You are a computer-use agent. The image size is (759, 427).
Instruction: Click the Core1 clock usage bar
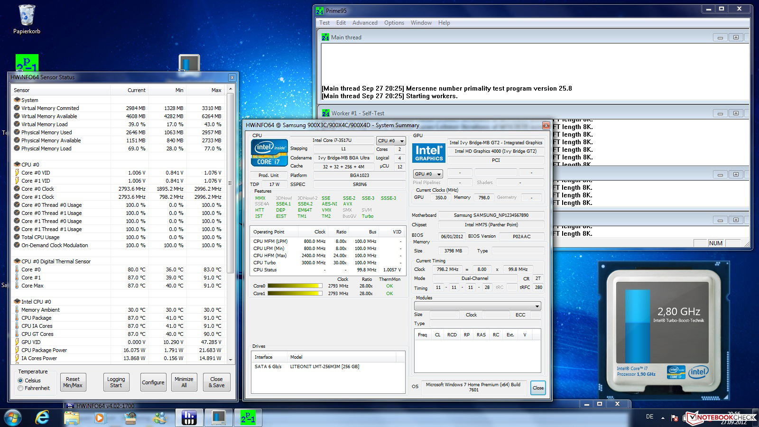tap(295, 294)
